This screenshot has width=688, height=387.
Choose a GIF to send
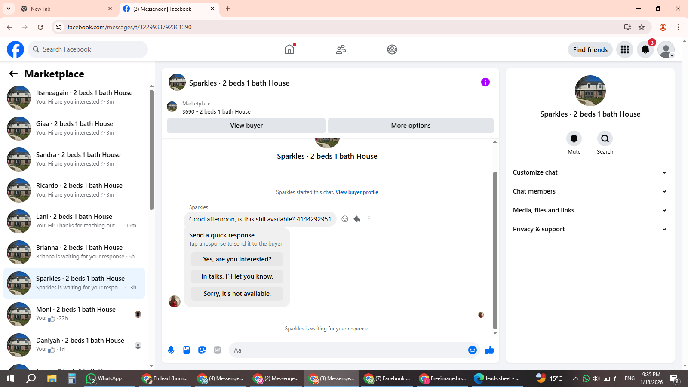coord(218,350)
